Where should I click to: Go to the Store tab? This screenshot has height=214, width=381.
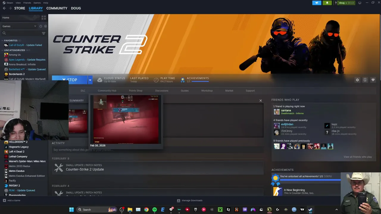pos(20,8)
